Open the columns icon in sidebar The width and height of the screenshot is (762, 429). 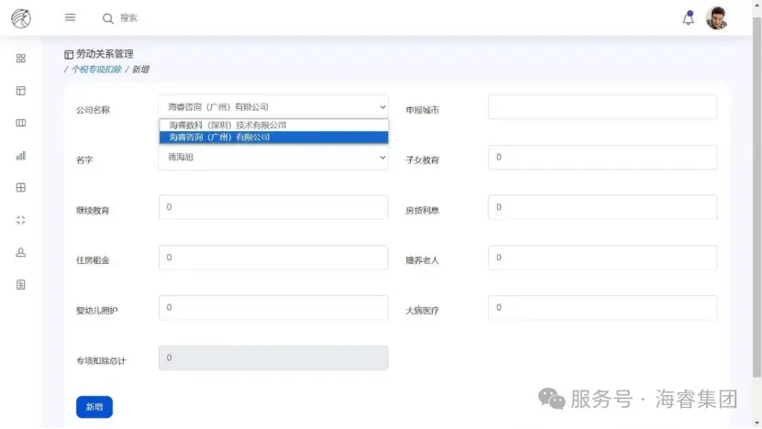coord(21,123)
